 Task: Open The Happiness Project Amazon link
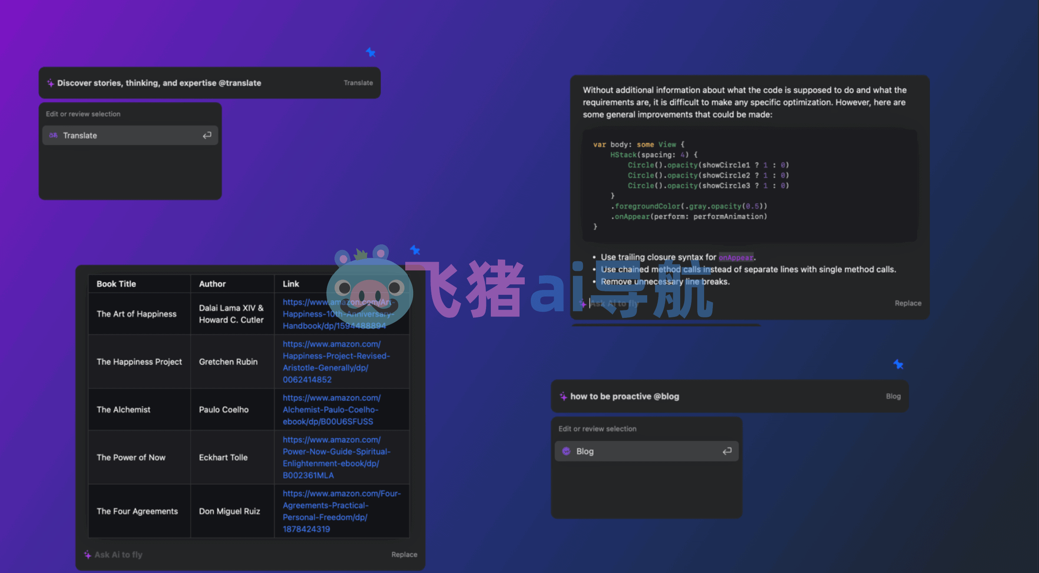point(336,362)
